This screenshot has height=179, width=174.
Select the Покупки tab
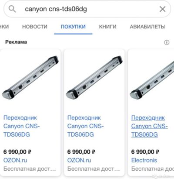73,27
